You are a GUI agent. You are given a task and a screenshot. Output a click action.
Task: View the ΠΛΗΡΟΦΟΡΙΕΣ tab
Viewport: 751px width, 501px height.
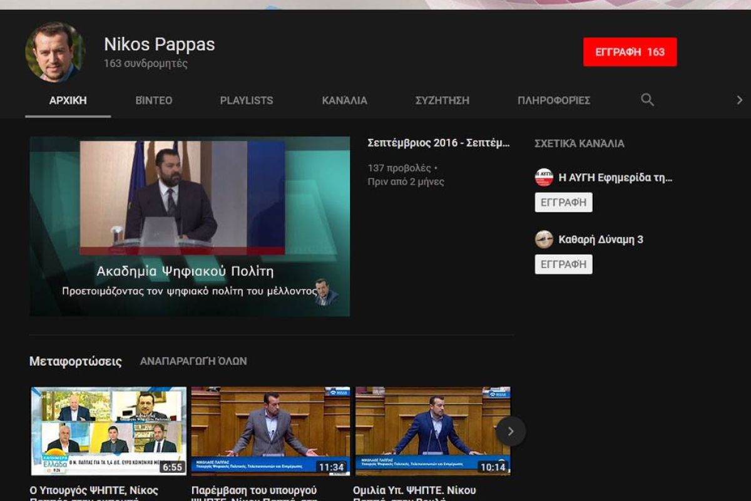click(554, 100)
